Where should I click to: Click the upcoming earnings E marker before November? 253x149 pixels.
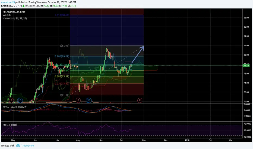tap(140, 100)
